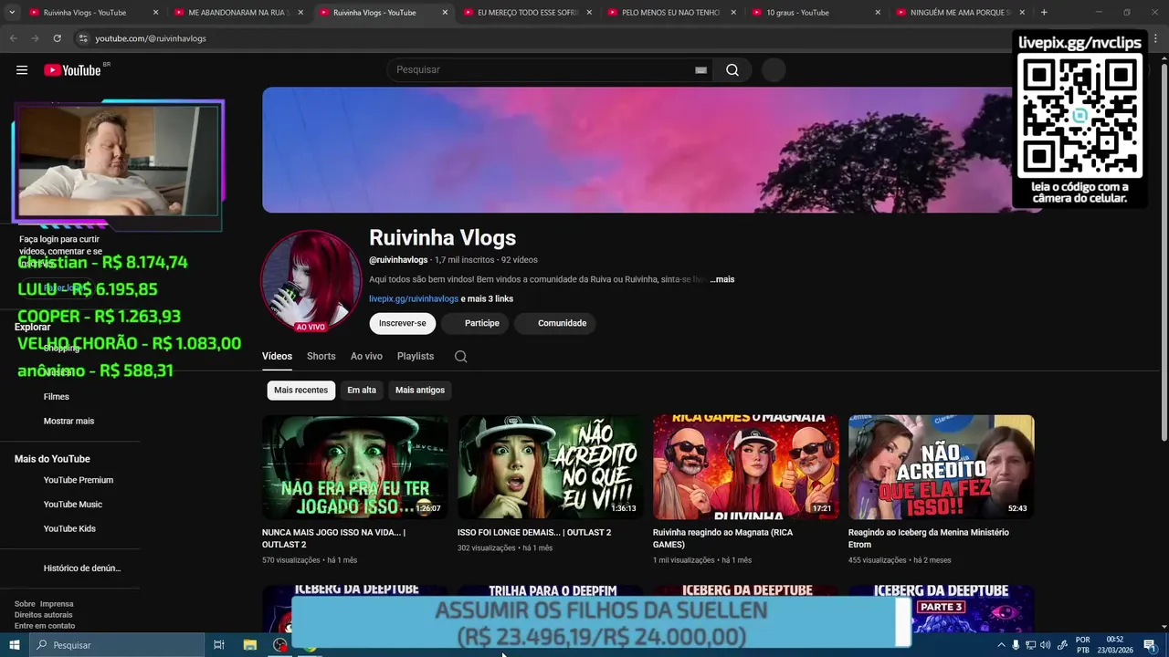Open the channel Playlists tab
Screen dimensions: 1169x657
(416, 357)
